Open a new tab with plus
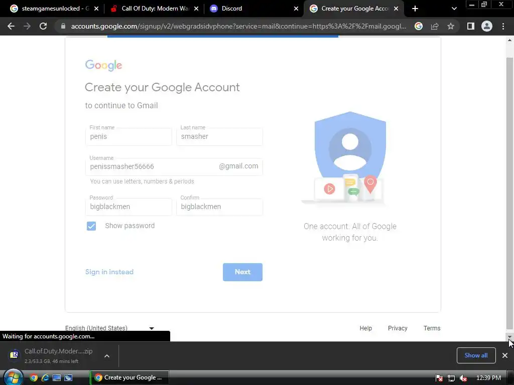This screenshot has width=514, height=385. pos(415,9)
